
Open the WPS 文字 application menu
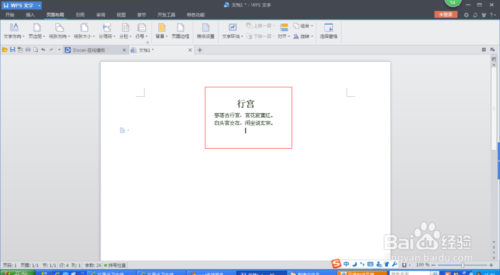coord(21,5)
